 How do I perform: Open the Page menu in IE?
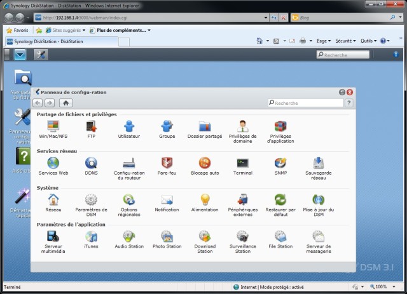tap(324, 41)
